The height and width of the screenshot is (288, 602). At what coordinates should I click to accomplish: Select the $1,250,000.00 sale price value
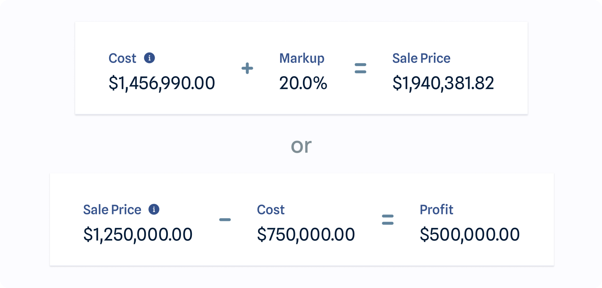138,235
